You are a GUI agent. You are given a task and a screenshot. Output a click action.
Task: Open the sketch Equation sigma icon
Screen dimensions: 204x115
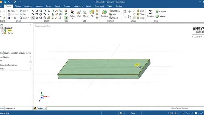(60, 18)
